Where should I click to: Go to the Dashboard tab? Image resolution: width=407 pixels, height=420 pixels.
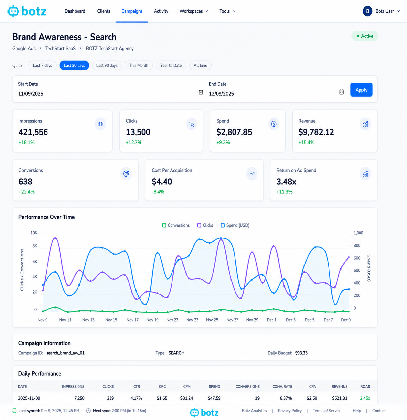(x=75, y=11)
